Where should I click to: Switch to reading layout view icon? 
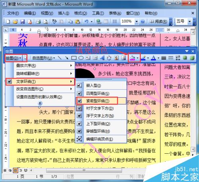tap(25, 170)
